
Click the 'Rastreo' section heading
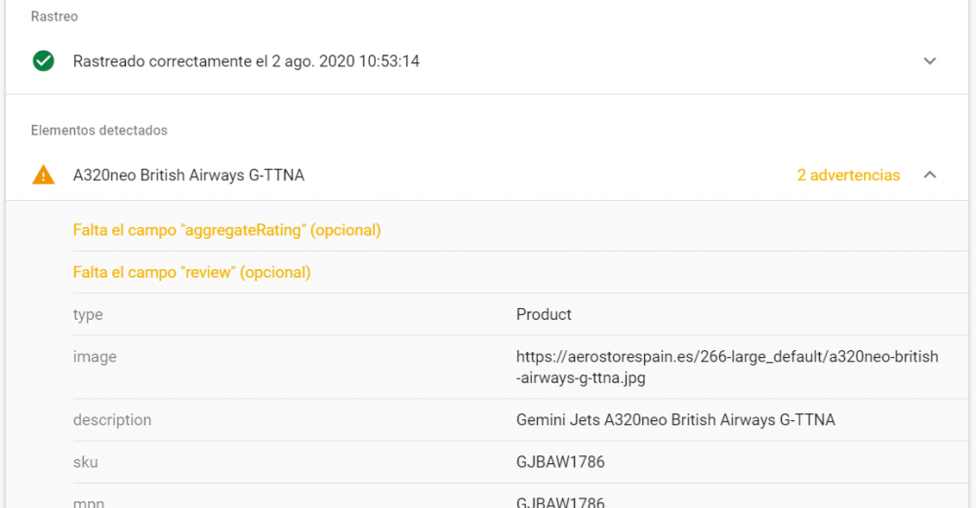coord(54,17)
